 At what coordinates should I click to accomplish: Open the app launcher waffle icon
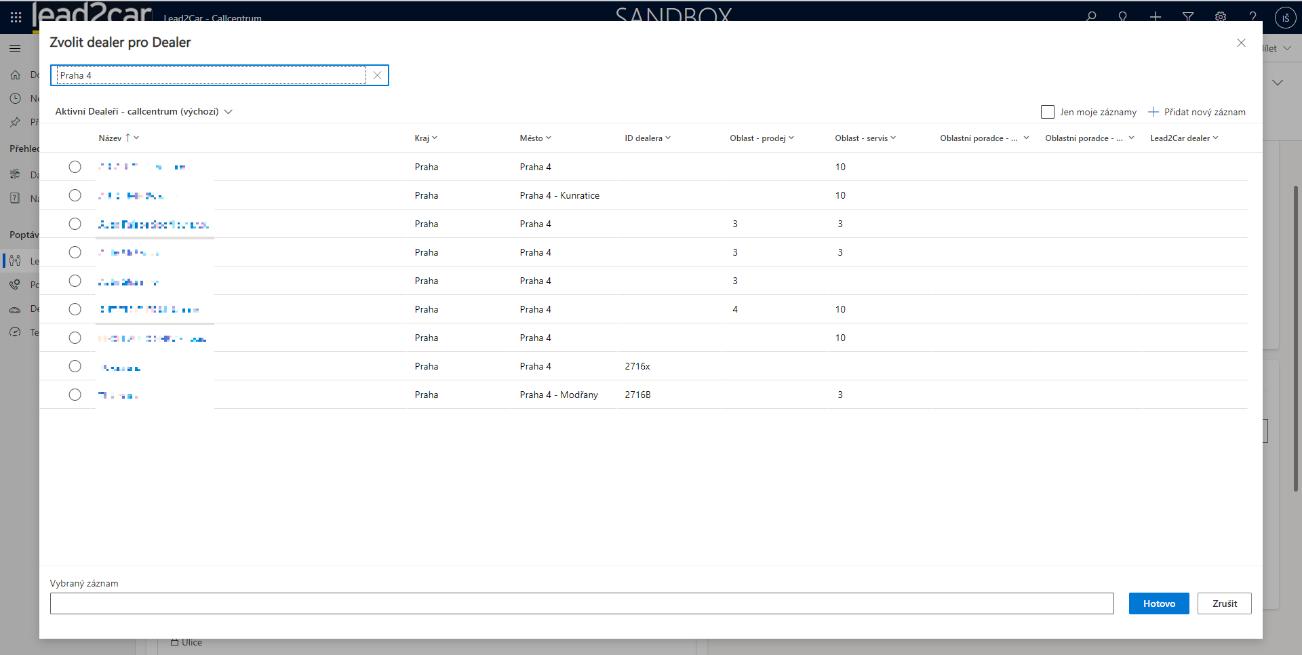click(16, 17)
